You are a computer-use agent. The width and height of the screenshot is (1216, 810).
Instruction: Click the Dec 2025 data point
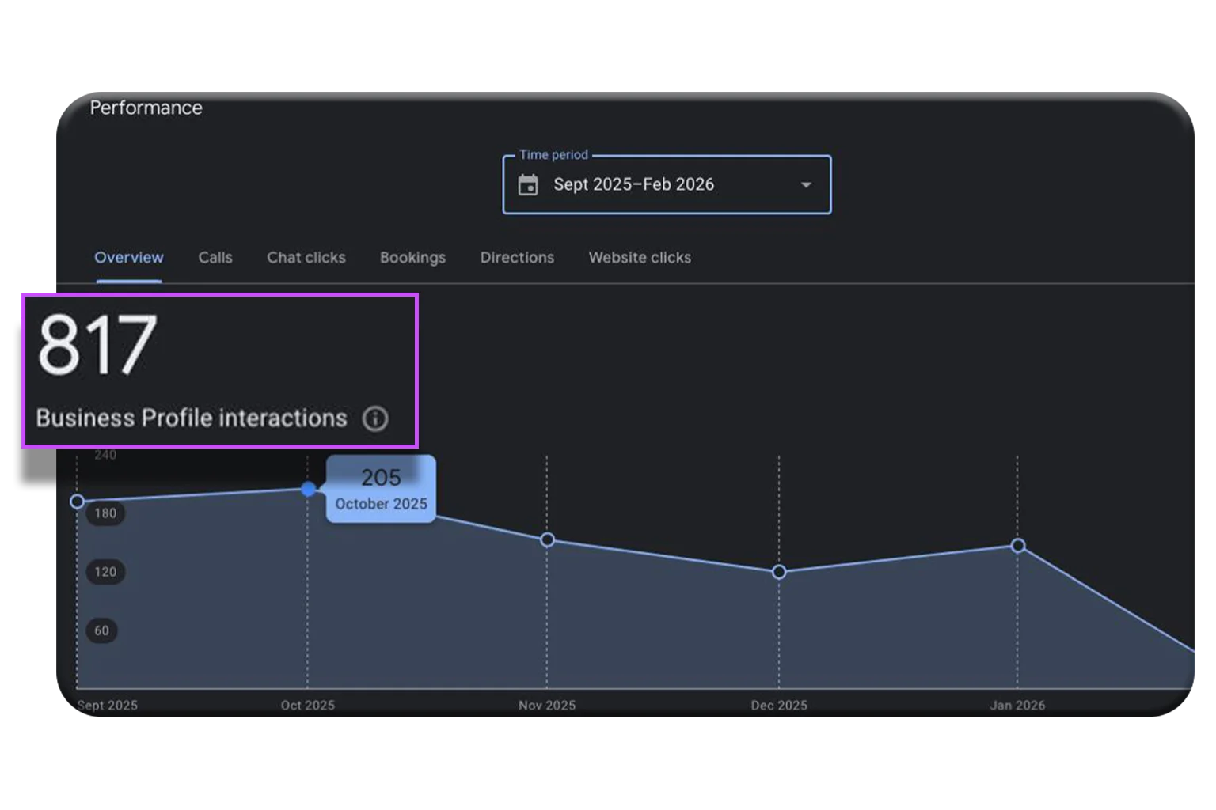point(779,572)
